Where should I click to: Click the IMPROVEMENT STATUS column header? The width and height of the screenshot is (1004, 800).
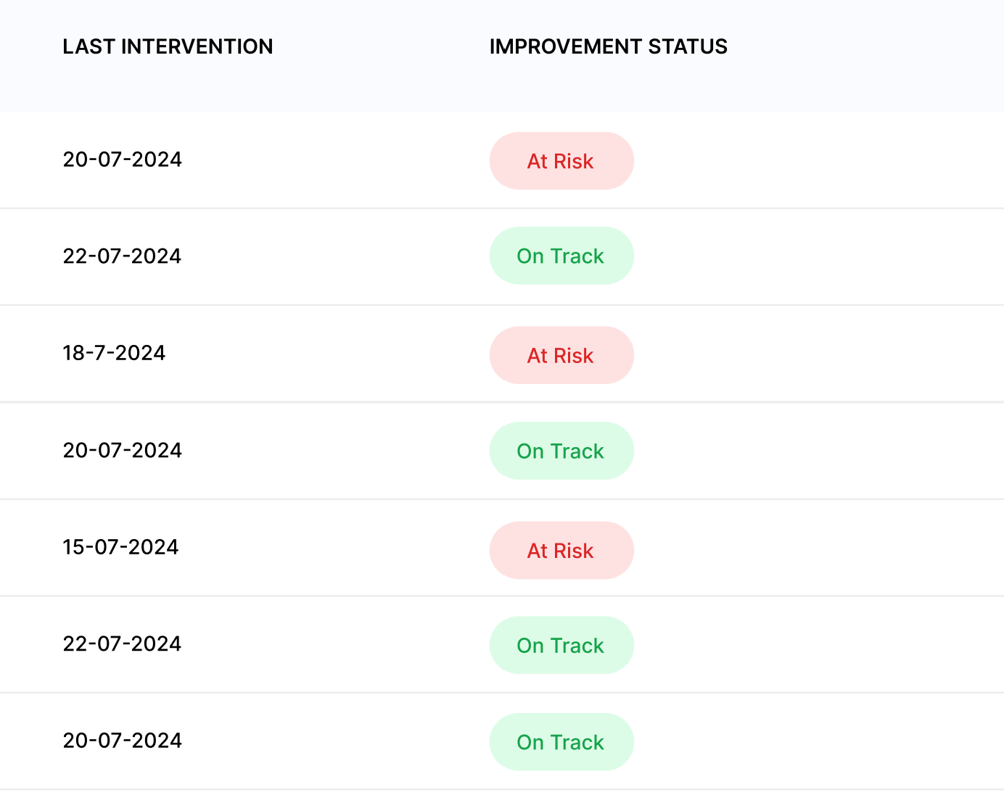pyautogui.click(x=608, y=47)
